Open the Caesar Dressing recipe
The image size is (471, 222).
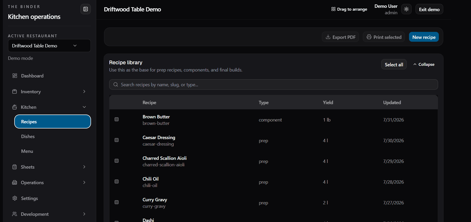click(159, 137)
